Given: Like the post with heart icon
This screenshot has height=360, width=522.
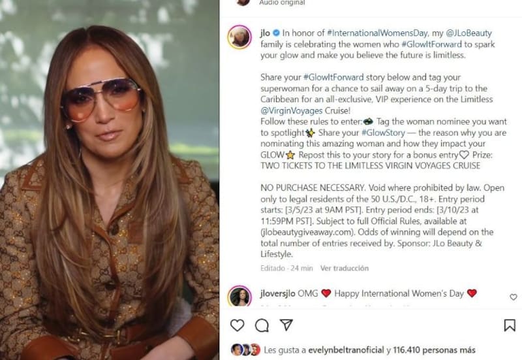Looking at the screenshot, I should (x=238, y=325).
